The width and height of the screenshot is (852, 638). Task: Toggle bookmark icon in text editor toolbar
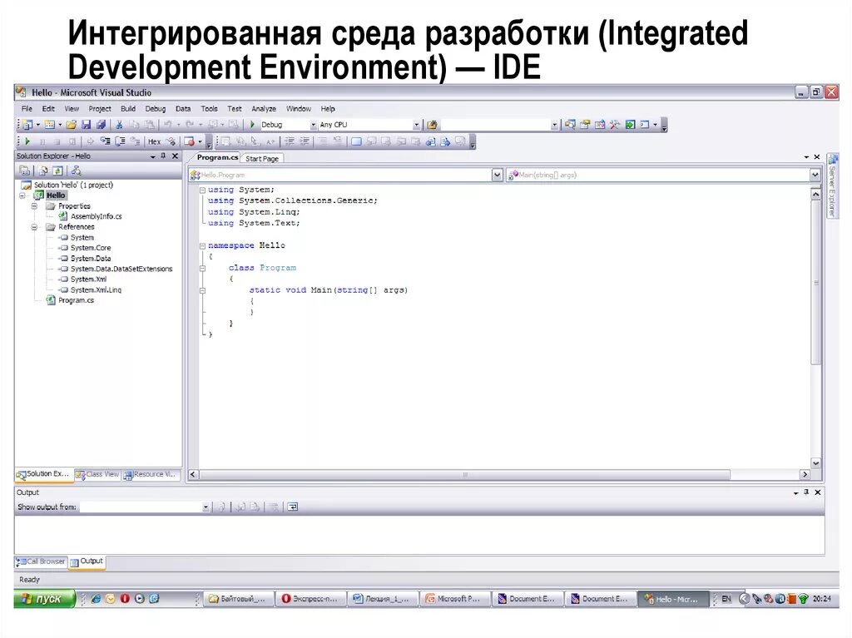click(356, 142)
